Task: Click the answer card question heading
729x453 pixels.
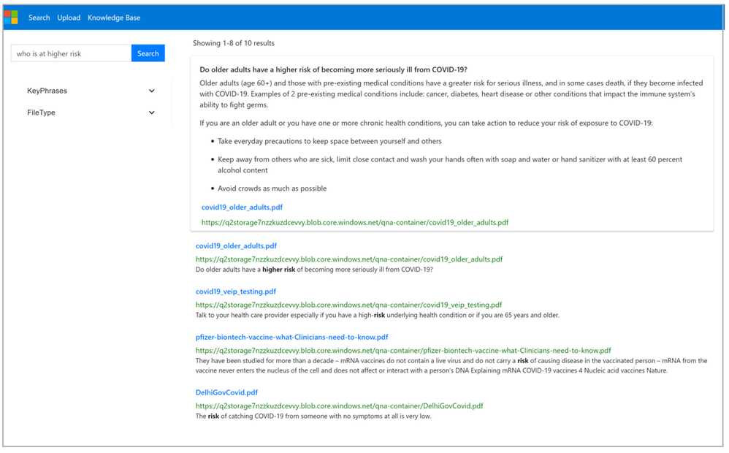Action: tap(333, 69)
